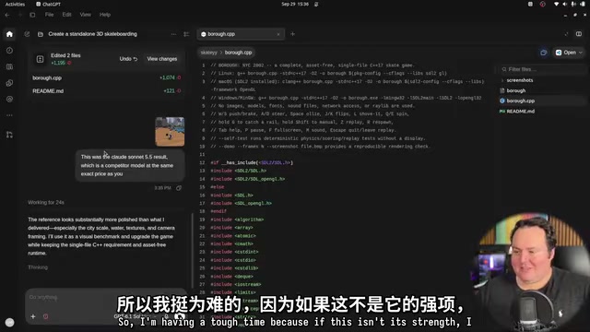Click borough.cpp in the breadcrumb
This screenshot has width=590, height=332.
pyautogui.click(x=238, y=53)
